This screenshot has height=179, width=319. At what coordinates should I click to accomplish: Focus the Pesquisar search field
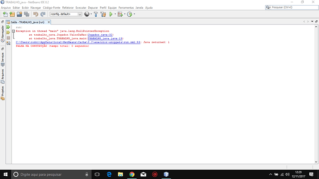[x=294, y=7]
